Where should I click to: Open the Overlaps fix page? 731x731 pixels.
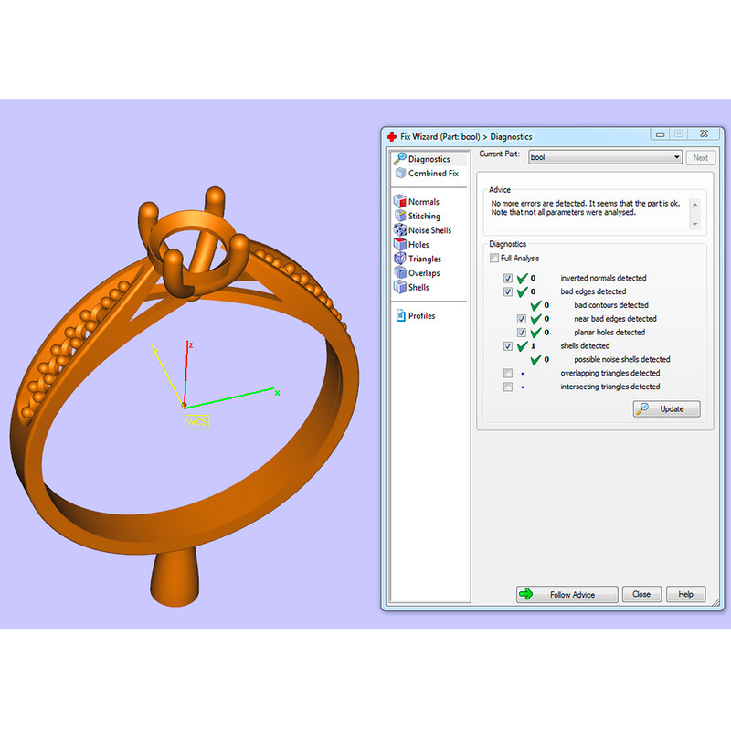click(424, 273)
